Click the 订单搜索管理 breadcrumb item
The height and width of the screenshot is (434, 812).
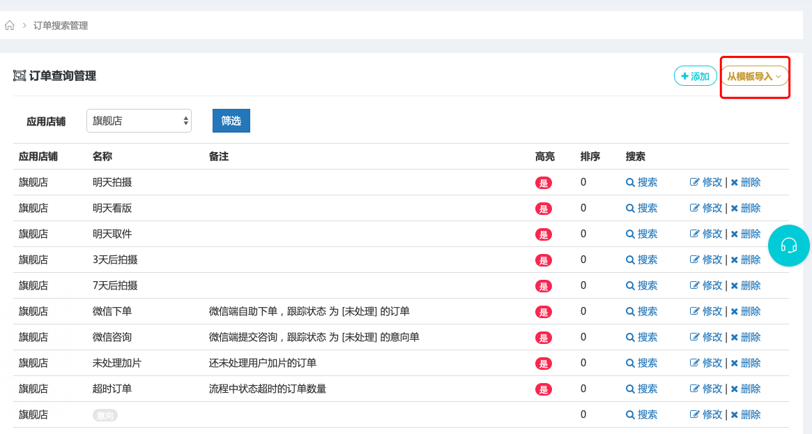61,26
